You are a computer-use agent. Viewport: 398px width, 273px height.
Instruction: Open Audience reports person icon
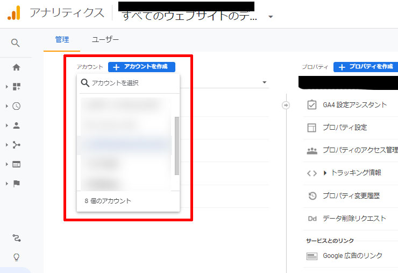pos(17,125)
